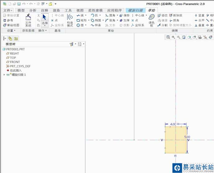Select the 弧 (Arc) sketch tool
The image size is (214, 173).
pos(95,15)
